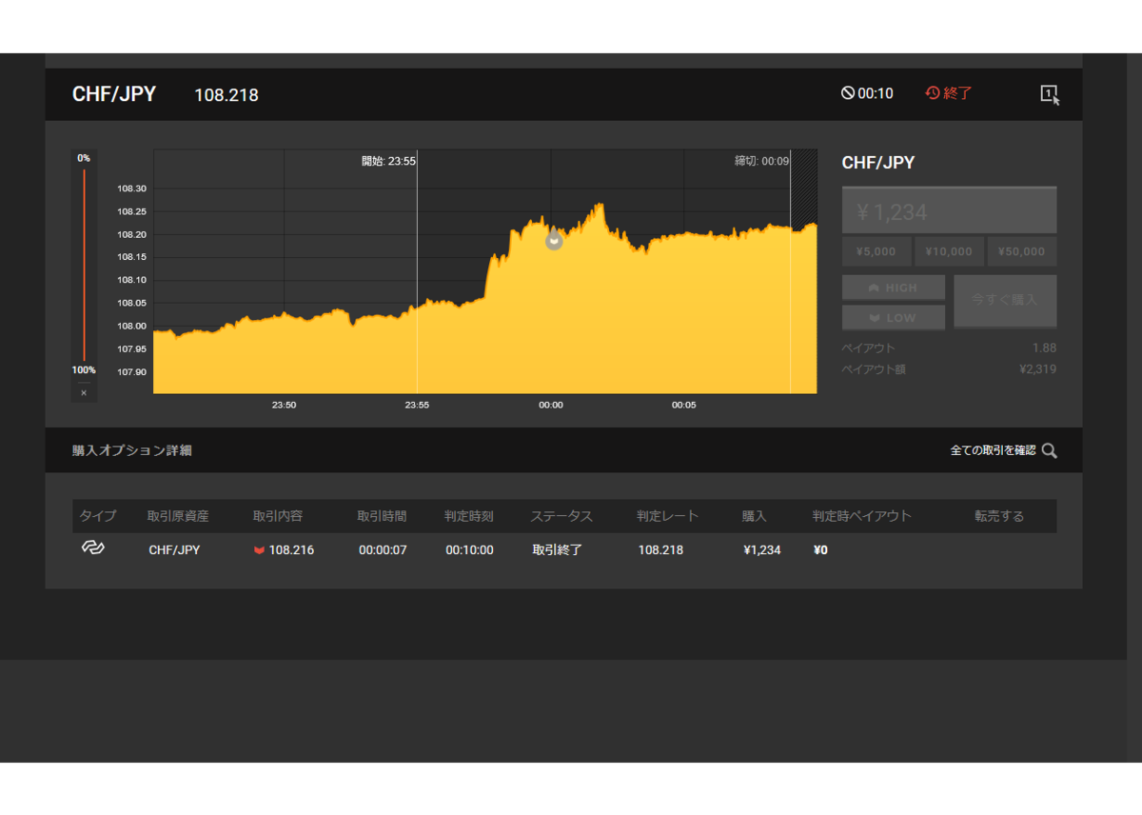The height and width of the screenshot is (815, 1142).
Task: Click the 取引終了 status cell
Action: point(557,549)
